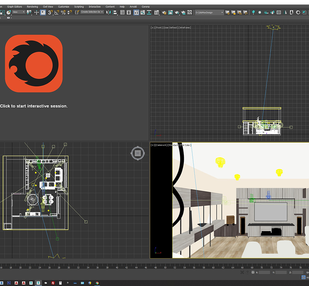Toggle Spinner Snap button
The width and height of the screenshot is (309, 286).
click(70, 13)
